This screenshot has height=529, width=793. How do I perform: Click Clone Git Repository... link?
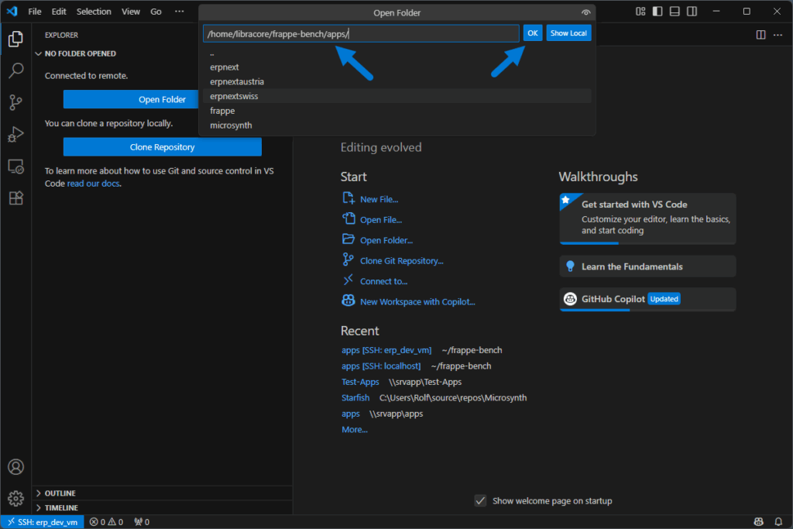[402, 261]
